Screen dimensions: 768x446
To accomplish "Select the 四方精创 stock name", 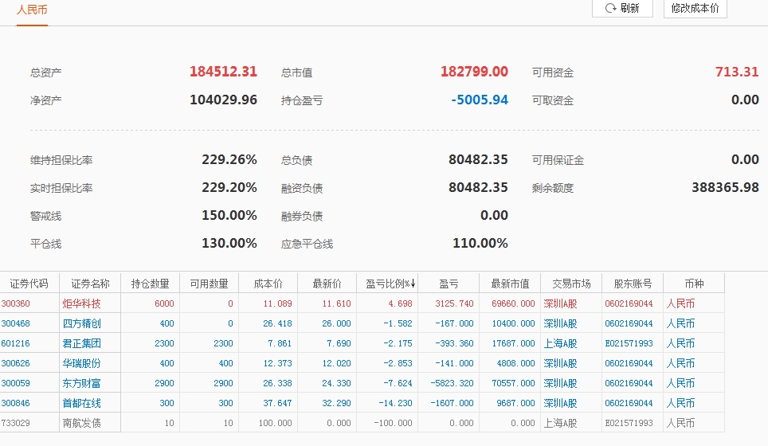I will (81, 323).
